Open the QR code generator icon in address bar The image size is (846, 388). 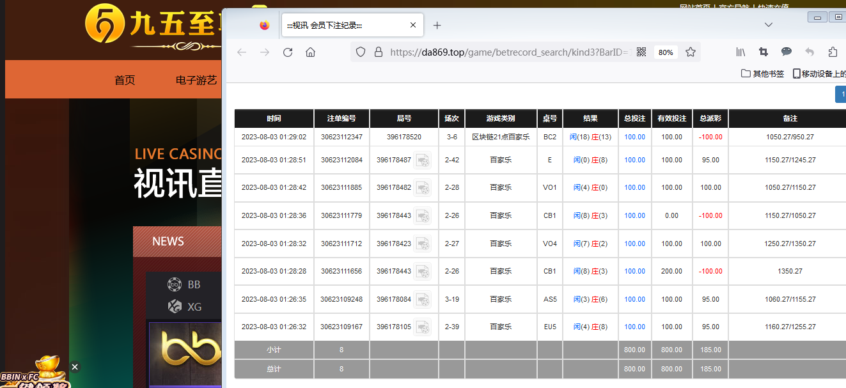coord(641,52)
